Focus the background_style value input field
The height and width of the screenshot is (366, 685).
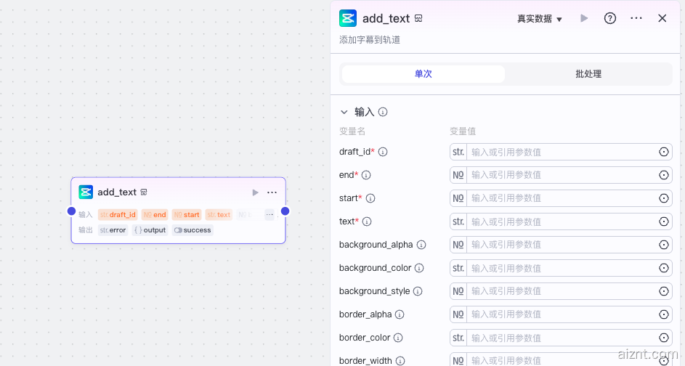[561, 291]
